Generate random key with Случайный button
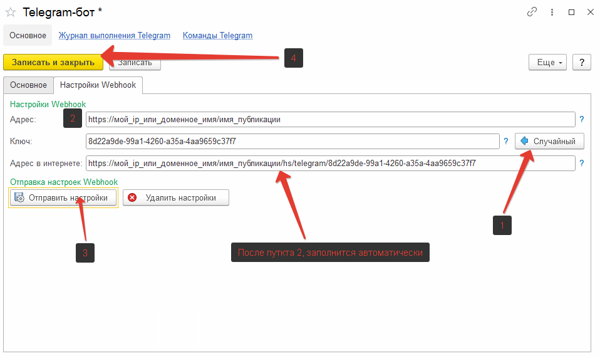The image size is (600, 356). click(x=549, y=142)
